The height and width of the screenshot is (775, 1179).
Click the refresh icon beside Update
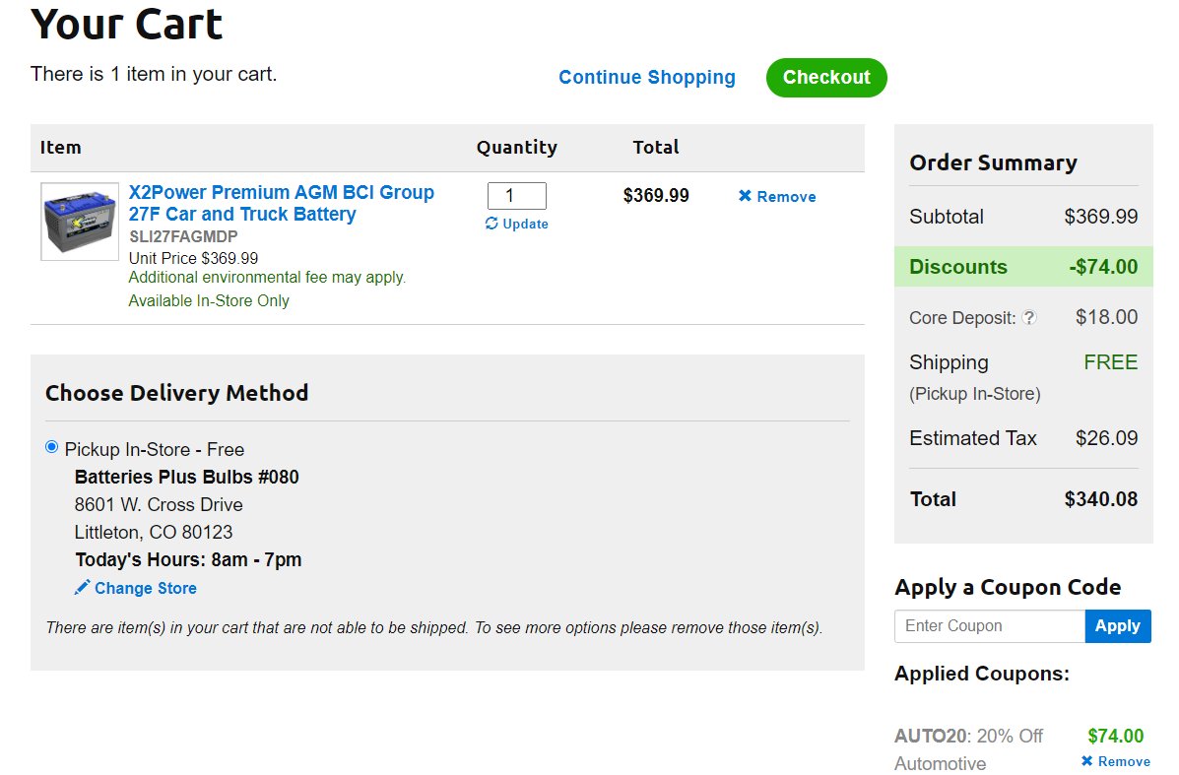pos(491,224)
